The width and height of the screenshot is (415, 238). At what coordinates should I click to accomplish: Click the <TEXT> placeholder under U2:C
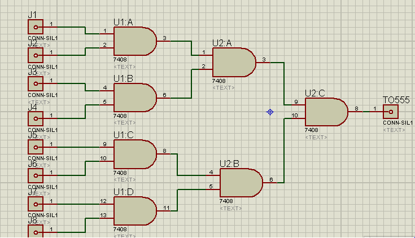click(x=316, y=137)
